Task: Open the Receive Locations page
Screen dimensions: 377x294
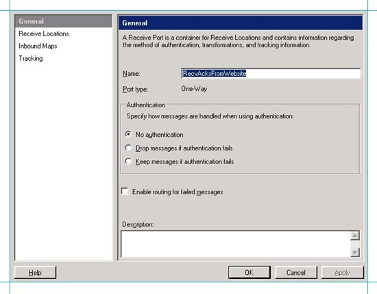Action: [44, 34]
